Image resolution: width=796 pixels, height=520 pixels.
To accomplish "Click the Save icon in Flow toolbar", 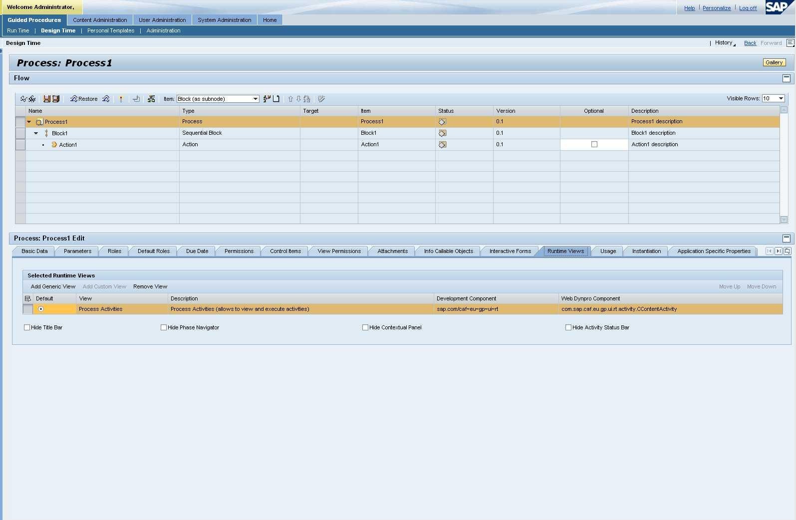I will pos(47,99).
